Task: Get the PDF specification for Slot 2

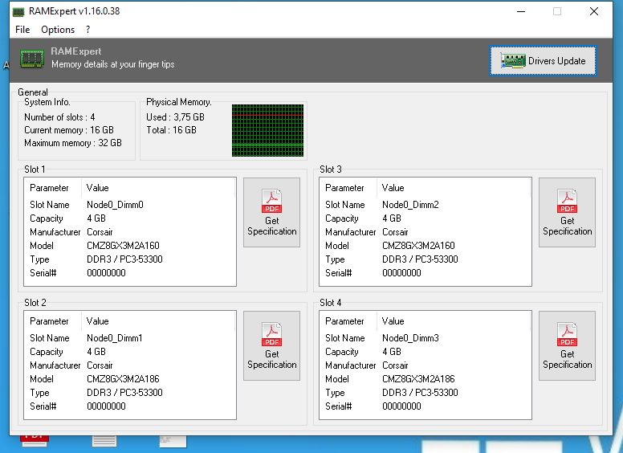Action: tap(271, 345)
